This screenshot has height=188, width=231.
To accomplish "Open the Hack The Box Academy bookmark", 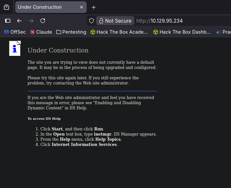I will tap(119, 32).
